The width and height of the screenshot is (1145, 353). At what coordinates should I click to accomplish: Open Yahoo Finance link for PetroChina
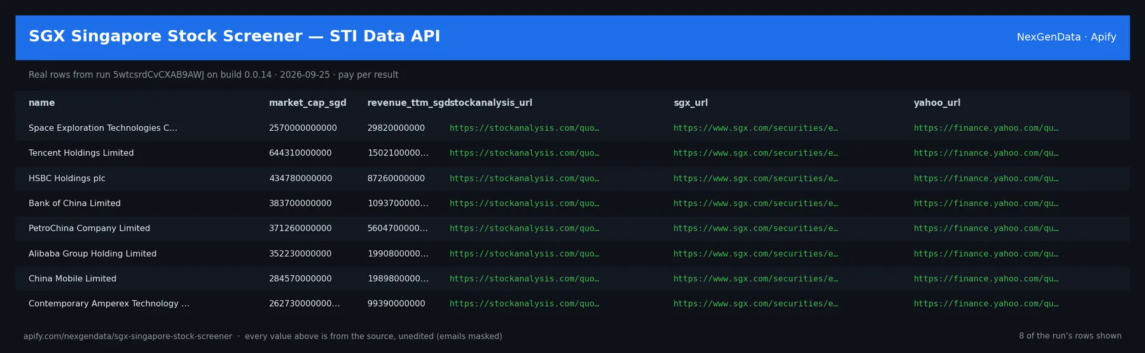click(986, 229)
